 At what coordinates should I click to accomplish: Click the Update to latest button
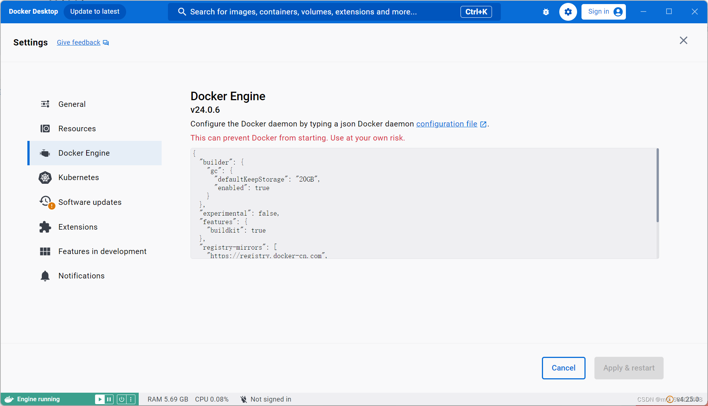(95, 11)
